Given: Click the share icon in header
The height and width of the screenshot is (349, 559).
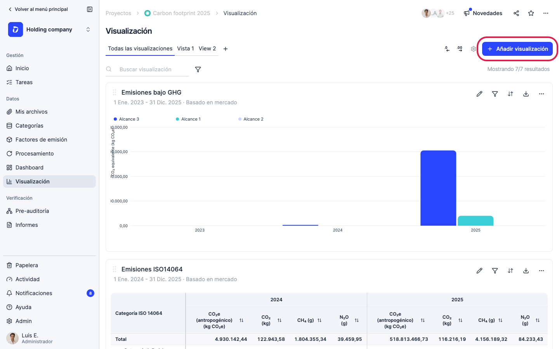Looking at the screenshot, I should (x=516, y=13).
